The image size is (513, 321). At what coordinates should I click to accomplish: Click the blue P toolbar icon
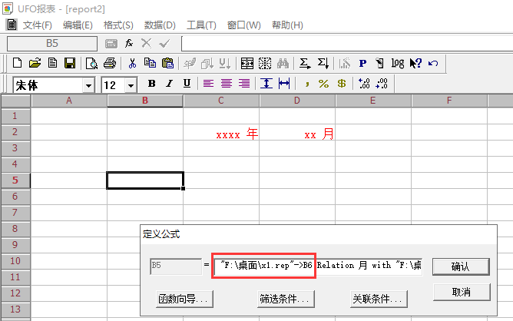(362, 63)
